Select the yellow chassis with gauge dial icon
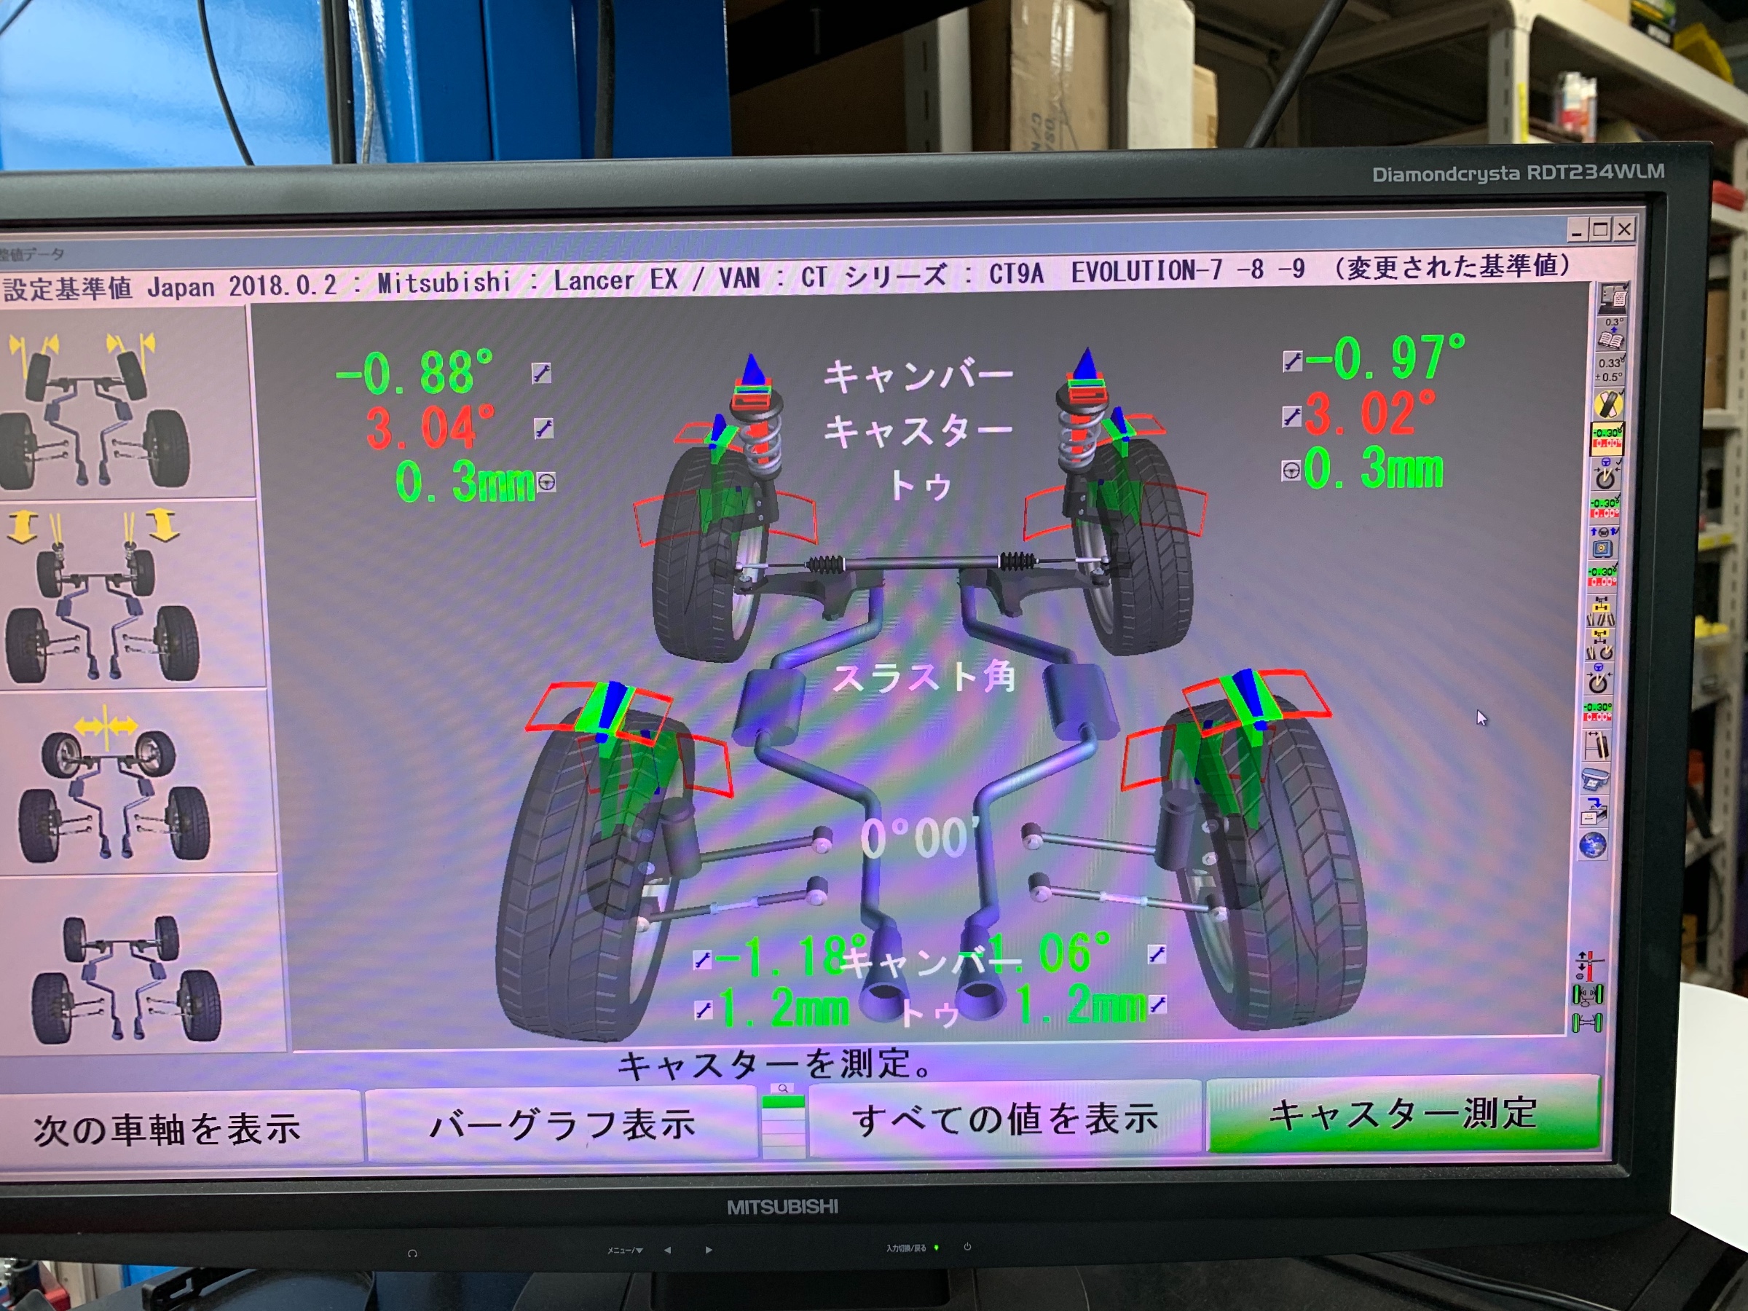Image resolution: width=1748 pixels, height=1311 pixels. (x=1599, y=645)
